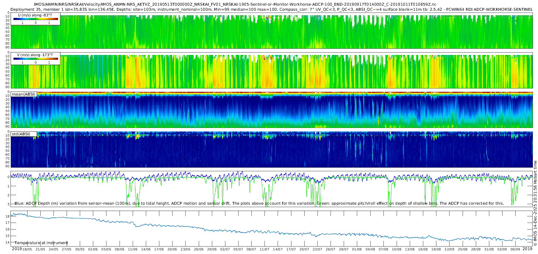Click the 'V (m/s) along -173°T' legend title
Viewport: 538px width, 254px height.
click(x=35, y=55)
